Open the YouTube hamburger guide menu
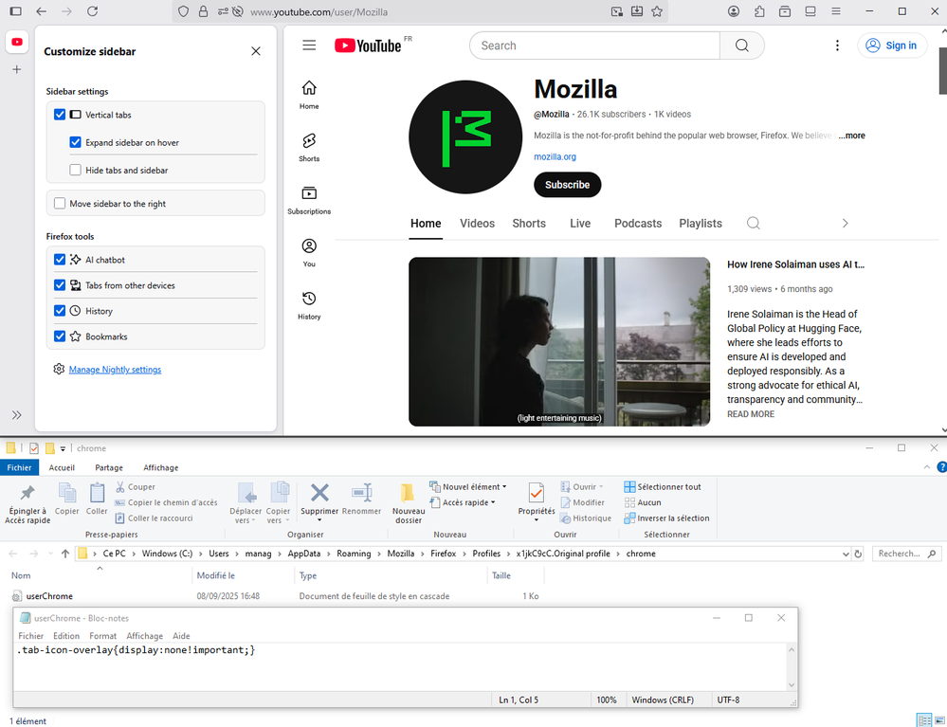Viewport: 947px width, 727px height. pyautogui.click(x=309, y=45)
